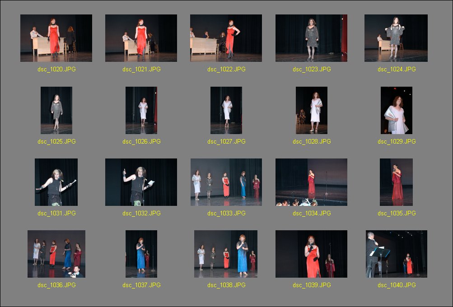The width and height of the screenshot is (453, 307).
Task: Select the thumbnail above dsc_1027.JPG
Action: coord(226,110)
